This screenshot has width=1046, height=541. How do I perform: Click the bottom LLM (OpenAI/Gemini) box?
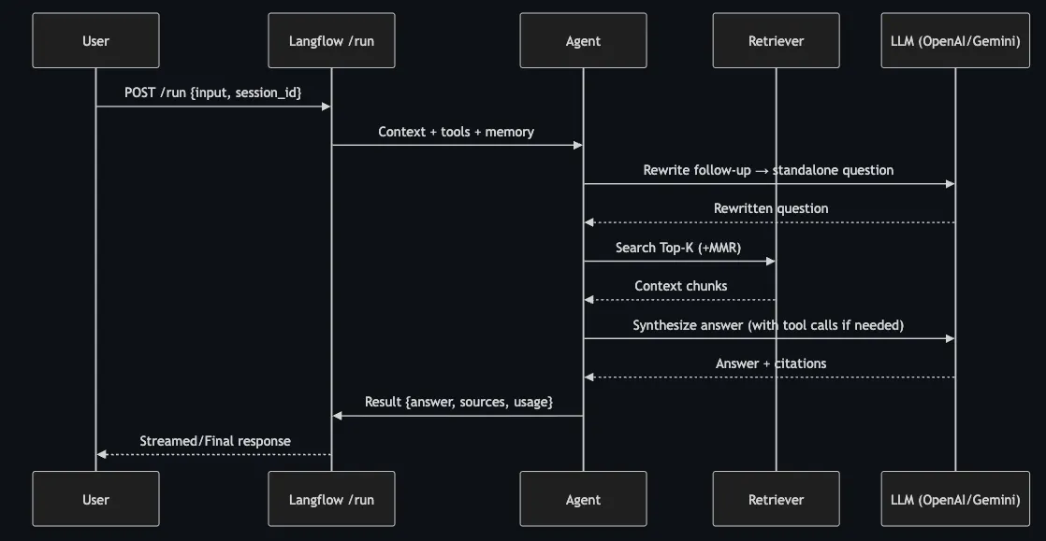click(x=954, y=499)
